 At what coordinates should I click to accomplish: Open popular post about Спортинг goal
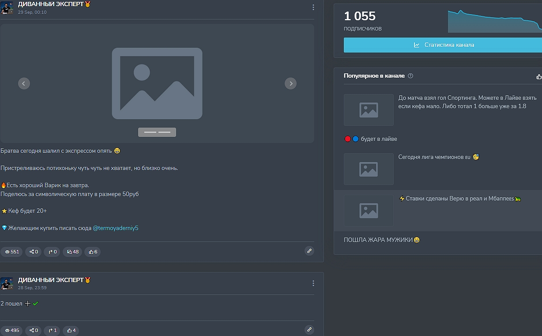point(467,102)
